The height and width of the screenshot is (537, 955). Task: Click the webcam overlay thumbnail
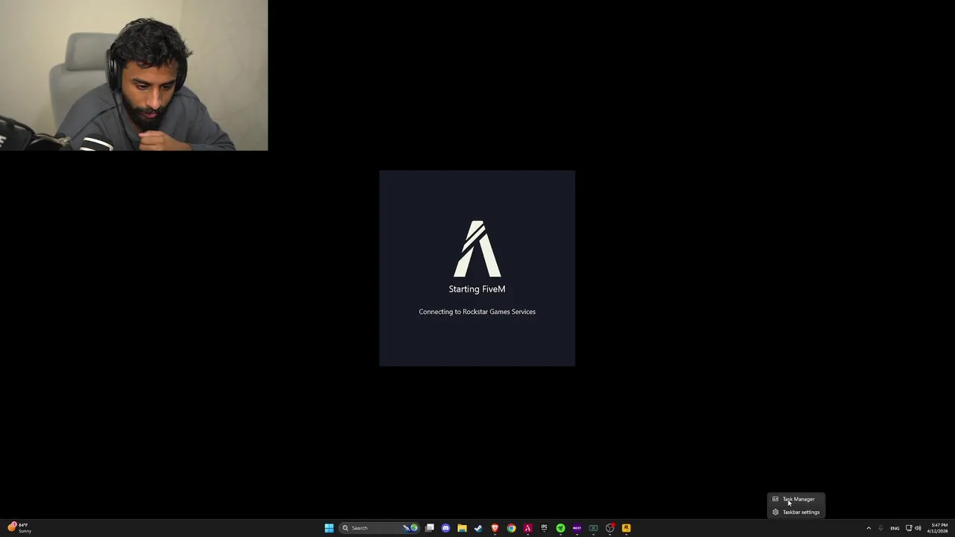tap(134, 75)
